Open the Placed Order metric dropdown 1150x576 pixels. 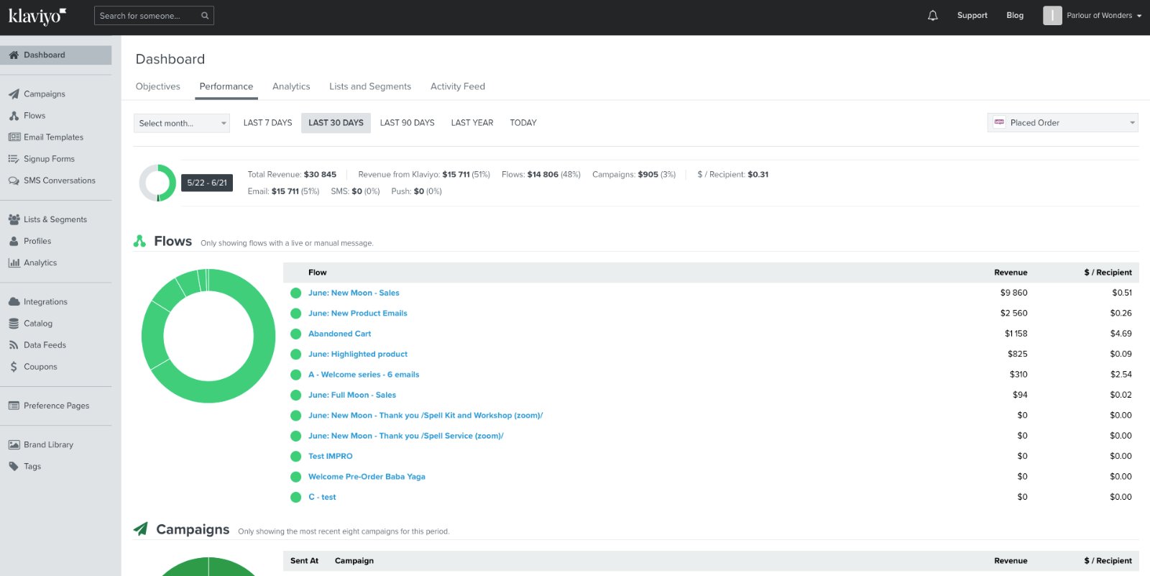(x=1063, y=123)
